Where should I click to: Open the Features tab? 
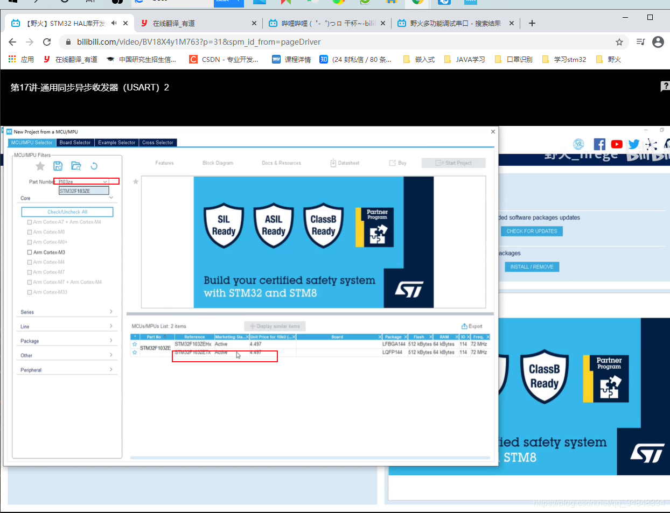(x=165, y=163)
